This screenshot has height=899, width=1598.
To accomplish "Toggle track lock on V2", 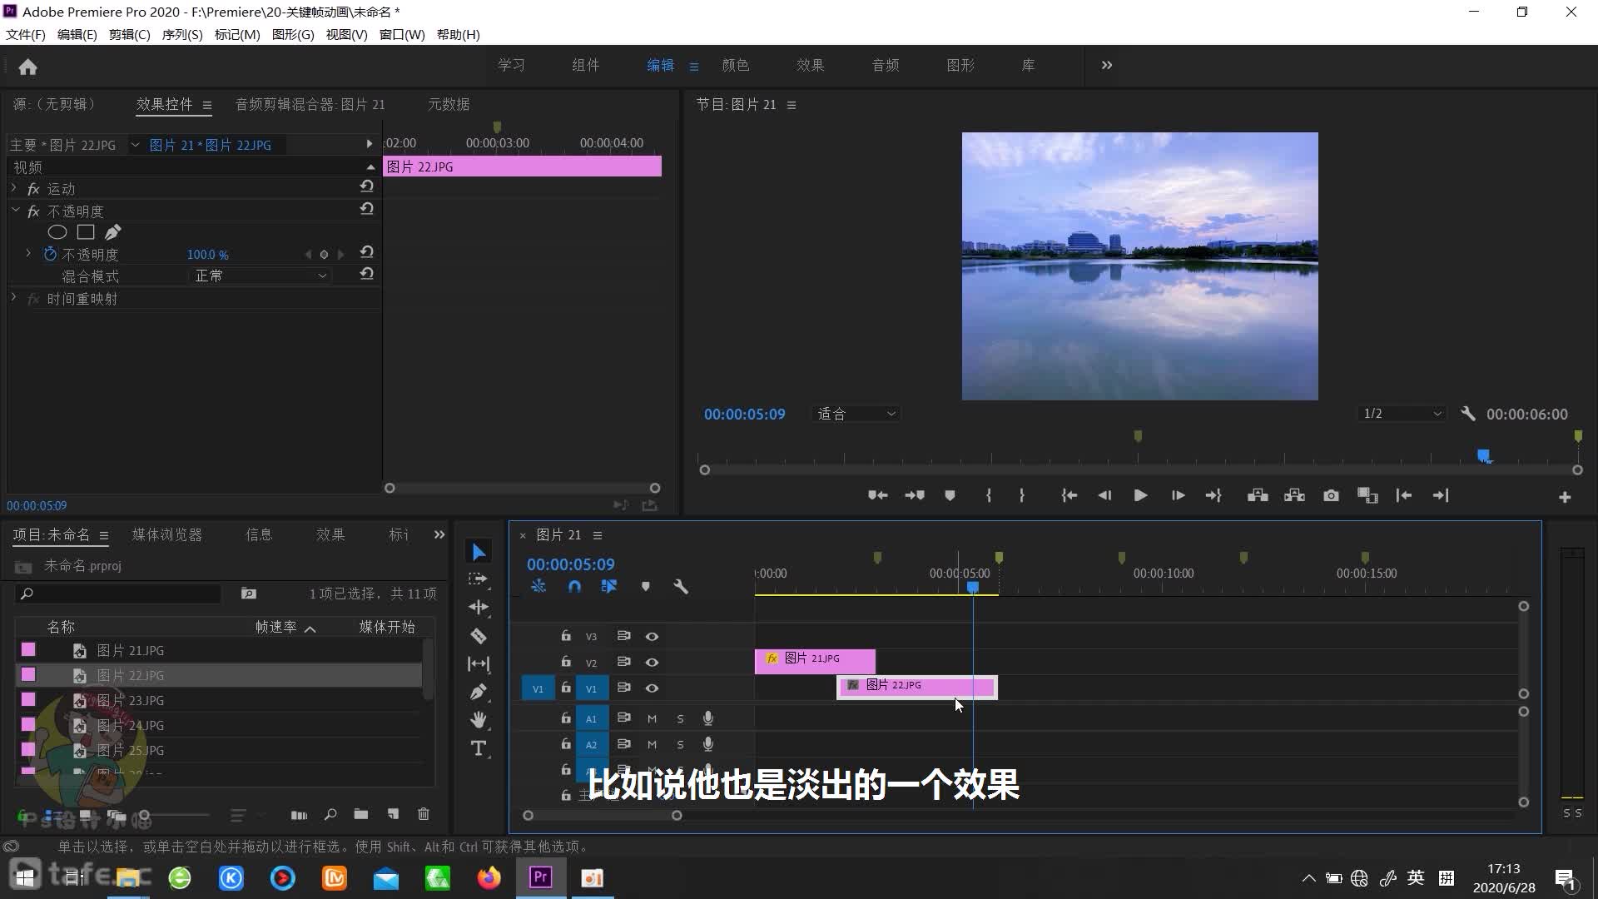I will point(566,662).
